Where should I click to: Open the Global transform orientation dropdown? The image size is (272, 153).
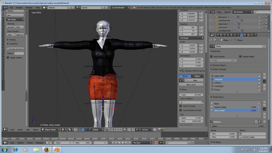[x=98, y=130]
